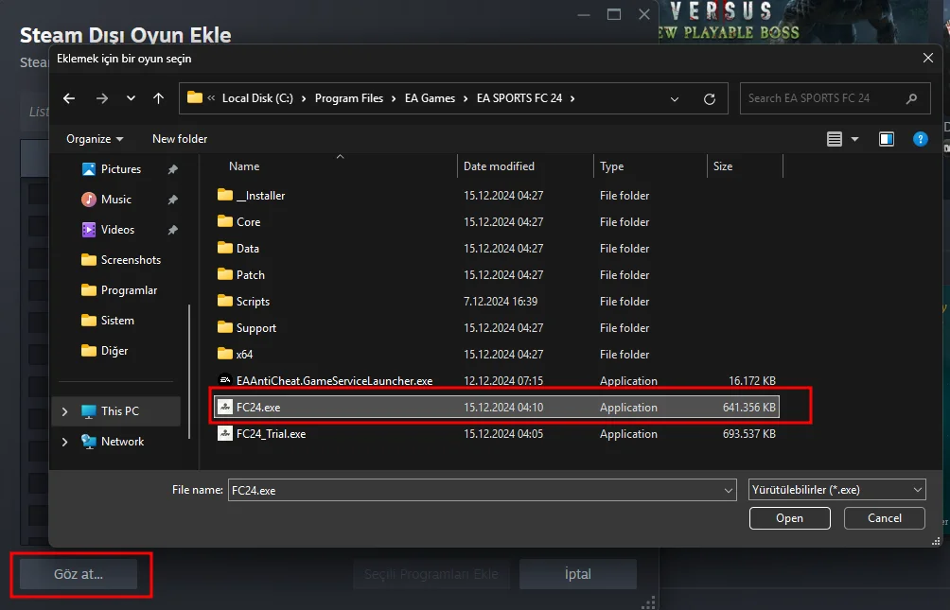950x610 pixels.
Task: Click Göz at... in Steam window
Action: [79, 574]
